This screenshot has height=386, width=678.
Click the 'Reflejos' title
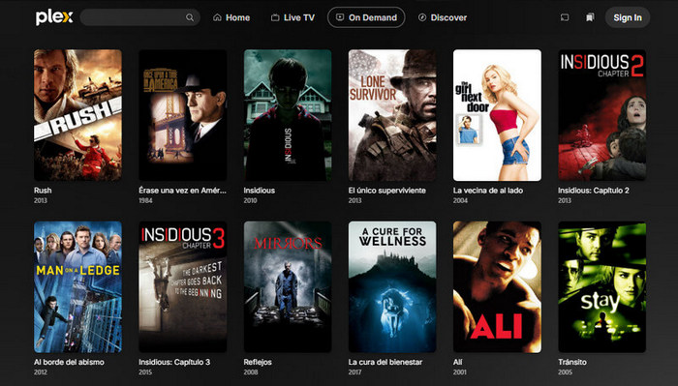coord(258,362)
